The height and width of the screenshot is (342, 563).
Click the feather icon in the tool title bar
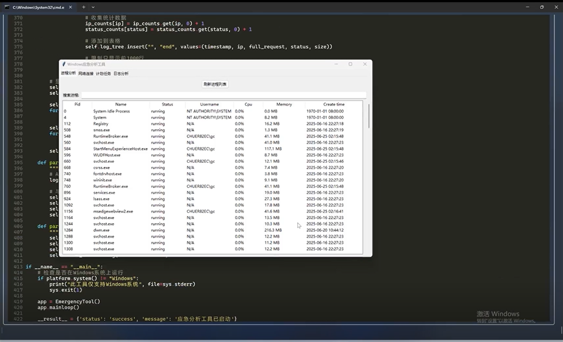(64, 64)
